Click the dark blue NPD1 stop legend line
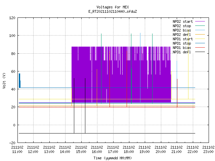Screen dimensions: 215x161 point(200,43)
